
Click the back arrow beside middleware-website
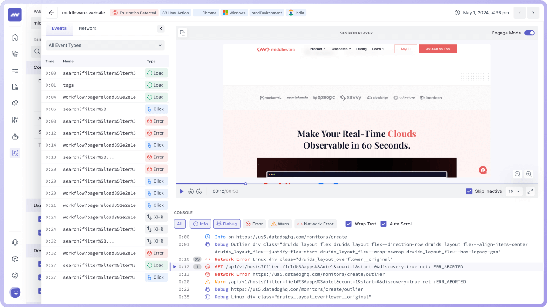click(x=52, y=13)
